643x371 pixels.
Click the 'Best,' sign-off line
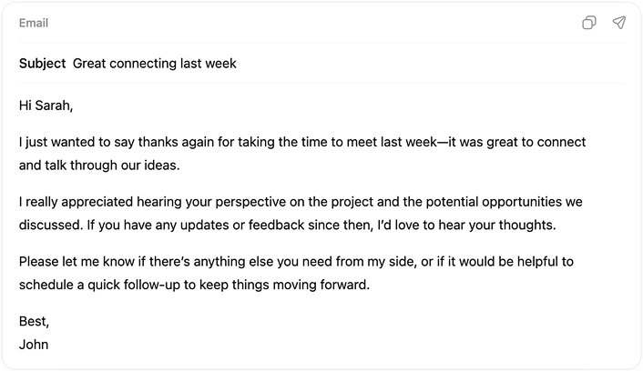point(34,321)
